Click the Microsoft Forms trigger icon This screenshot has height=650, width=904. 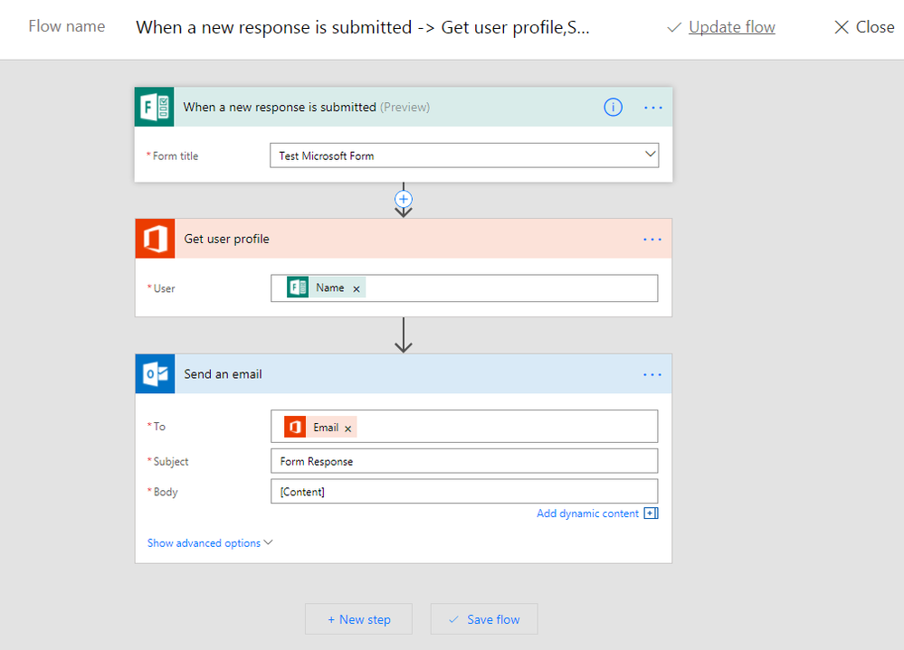tap(155, 108)
